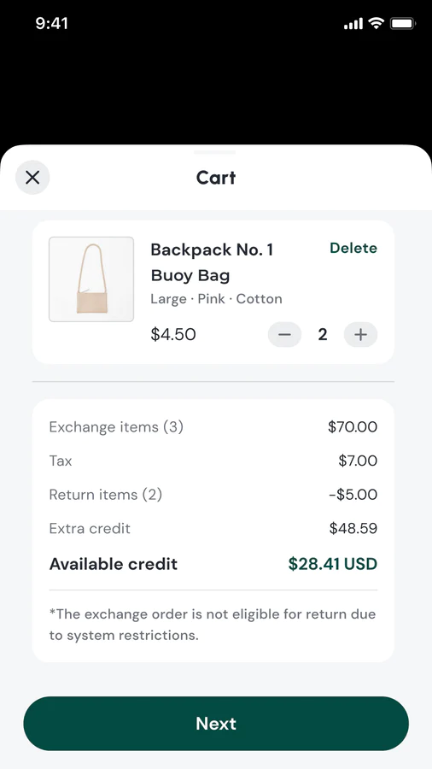Screen dimensions: 432x769
Task: Tap the sheet drag handle above Cart
Action: [x=215, y=152]
